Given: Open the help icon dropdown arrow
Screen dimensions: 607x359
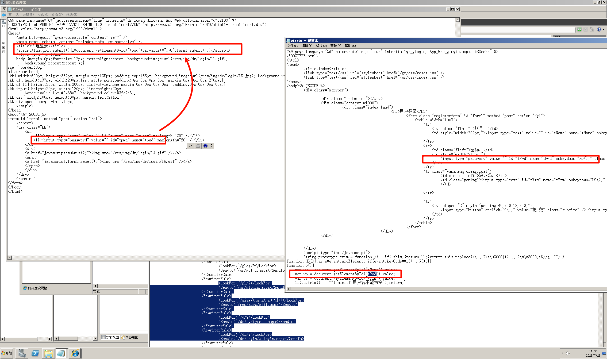Looking at the screenshot, I should pyautogui.click(x=604, y=30).
